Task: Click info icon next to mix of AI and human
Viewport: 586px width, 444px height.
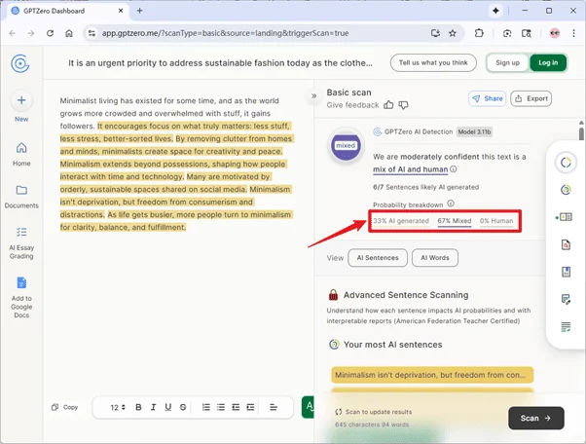Action: pos(454,168)
